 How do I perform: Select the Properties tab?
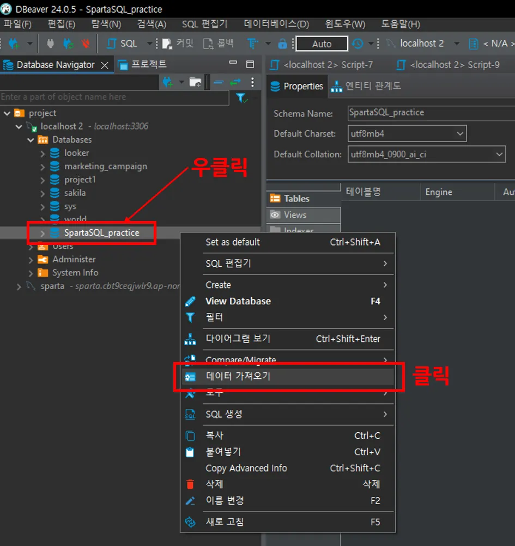click(297, 87)
